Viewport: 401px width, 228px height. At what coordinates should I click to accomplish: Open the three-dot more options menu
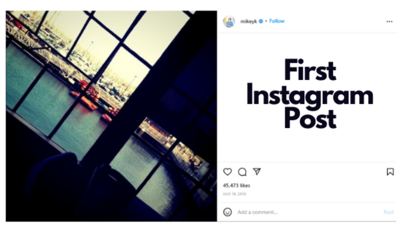[x=389, y=22]
